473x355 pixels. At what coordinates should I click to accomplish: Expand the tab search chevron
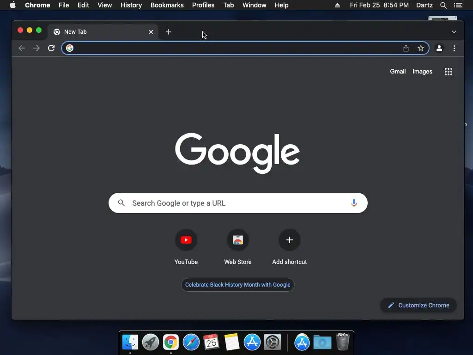click(454, 32)
